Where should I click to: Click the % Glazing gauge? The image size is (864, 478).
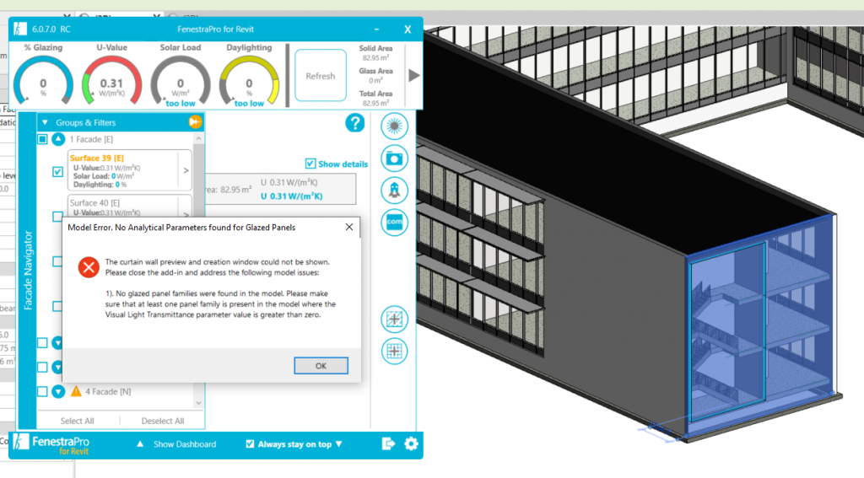click(43, 80)
